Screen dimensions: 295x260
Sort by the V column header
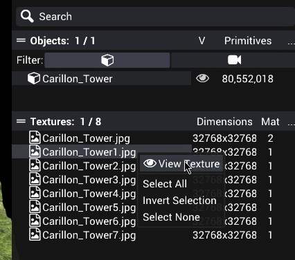(x=202, y=41)
